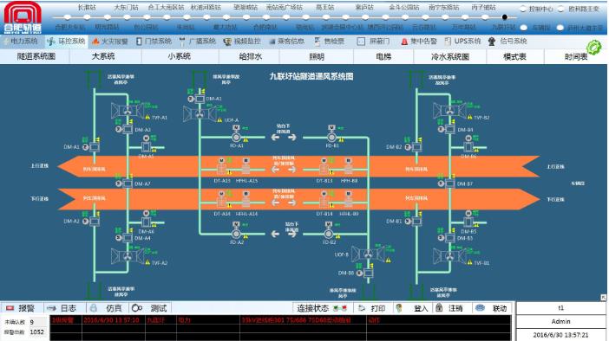The width and height of the screenshot is (609, 341).
Task: Open the 模式表 mode table tab
Action: pos(514,56)
